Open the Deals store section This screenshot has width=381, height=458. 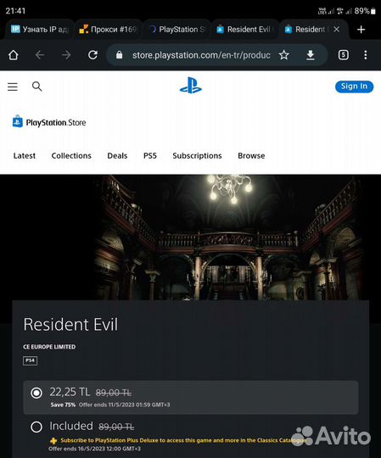pos(117,156)
